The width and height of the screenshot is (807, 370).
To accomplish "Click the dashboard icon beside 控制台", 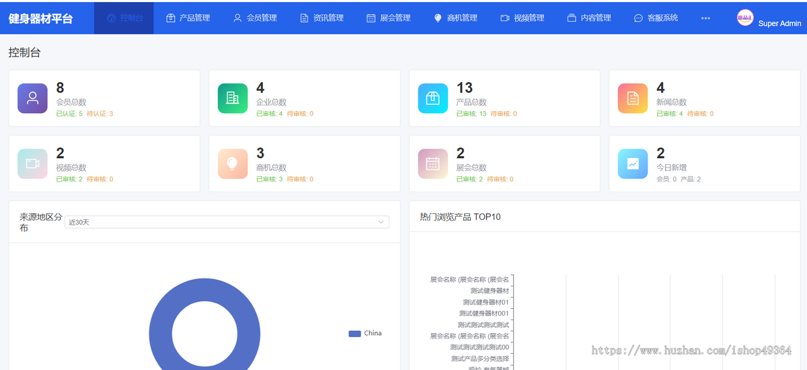I will click(x=112, y=18).
